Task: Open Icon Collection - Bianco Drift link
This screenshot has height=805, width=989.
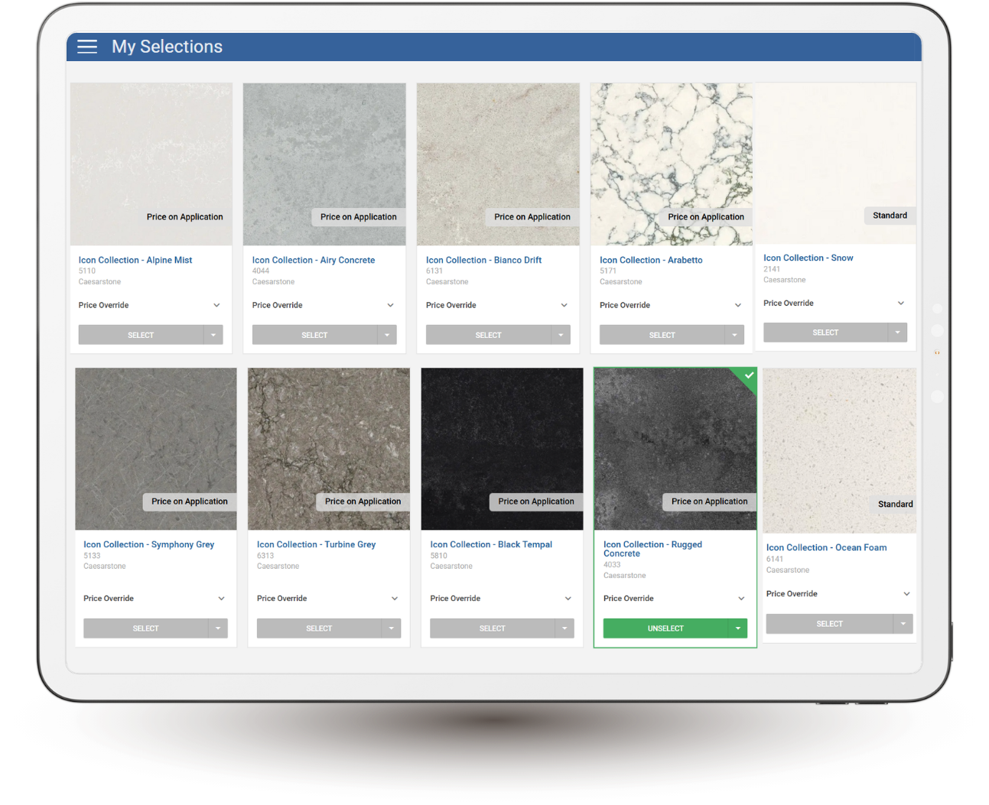Action: pyautogui.click(x=483, y=260)
